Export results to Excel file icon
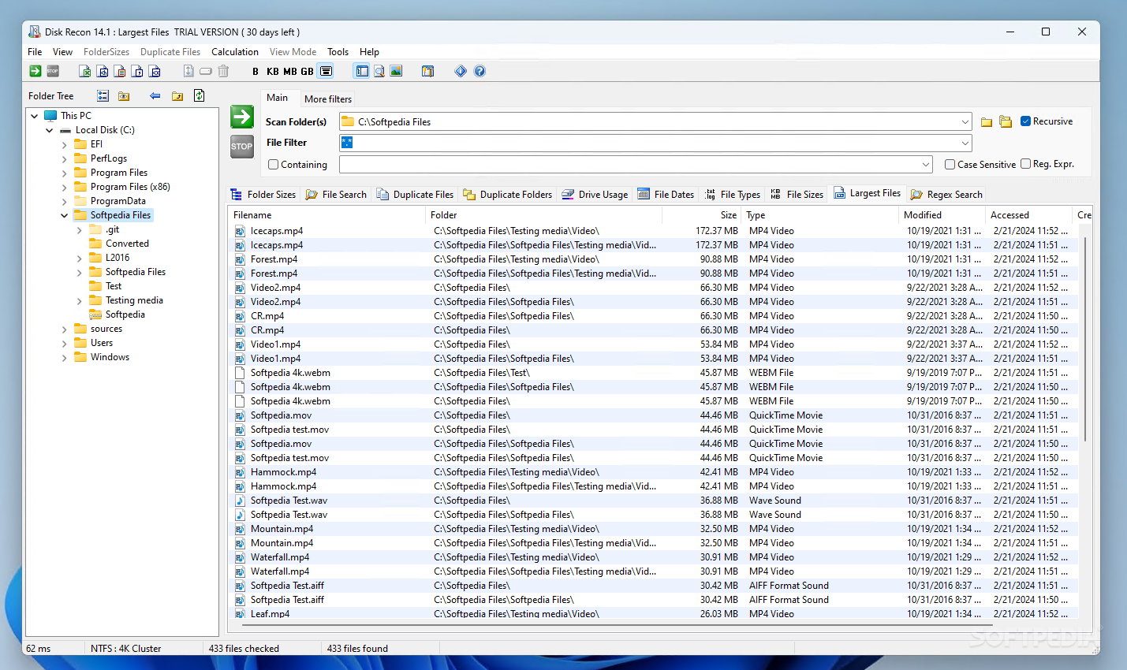 pos(85,71)
